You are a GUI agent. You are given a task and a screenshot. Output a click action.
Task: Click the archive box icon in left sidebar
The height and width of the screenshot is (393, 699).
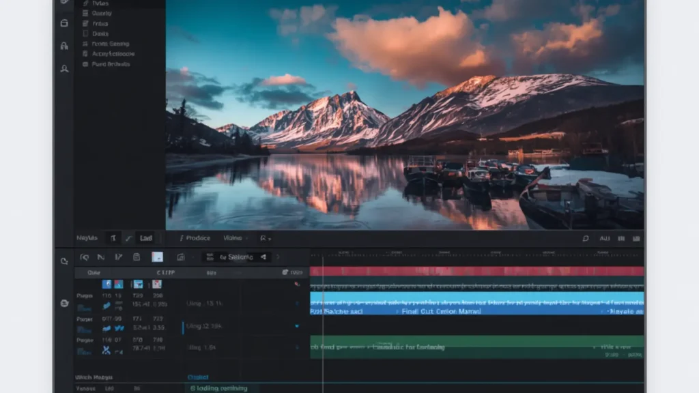point(64,23)
